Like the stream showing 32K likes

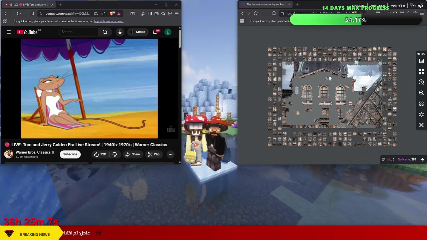(100, 154)
